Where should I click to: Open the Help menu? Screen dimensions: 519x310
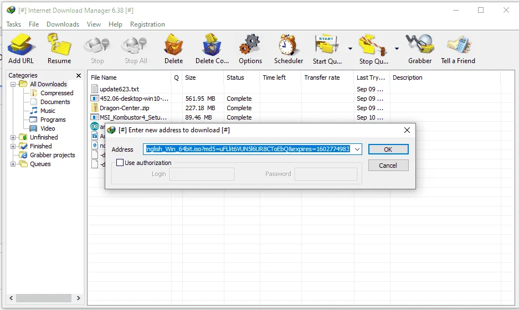[115, 24]
